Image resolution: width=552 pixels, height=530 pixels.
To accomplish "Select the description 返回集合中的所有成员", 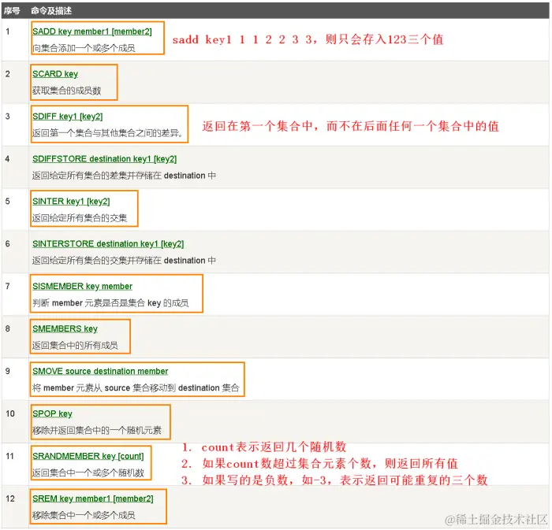I will coord(76,346).
